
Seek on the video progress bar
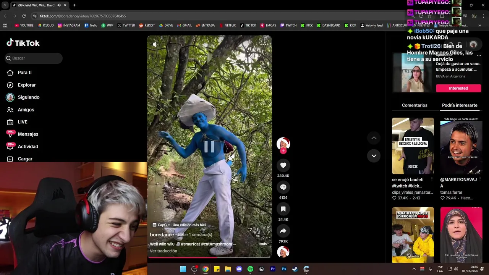click(x=209, y=257)
